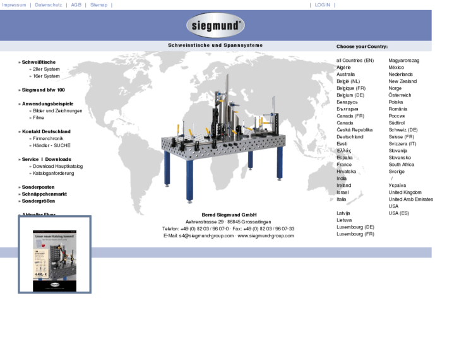Choose Ireland country link
Screen dimensions: 459x344
343,186
